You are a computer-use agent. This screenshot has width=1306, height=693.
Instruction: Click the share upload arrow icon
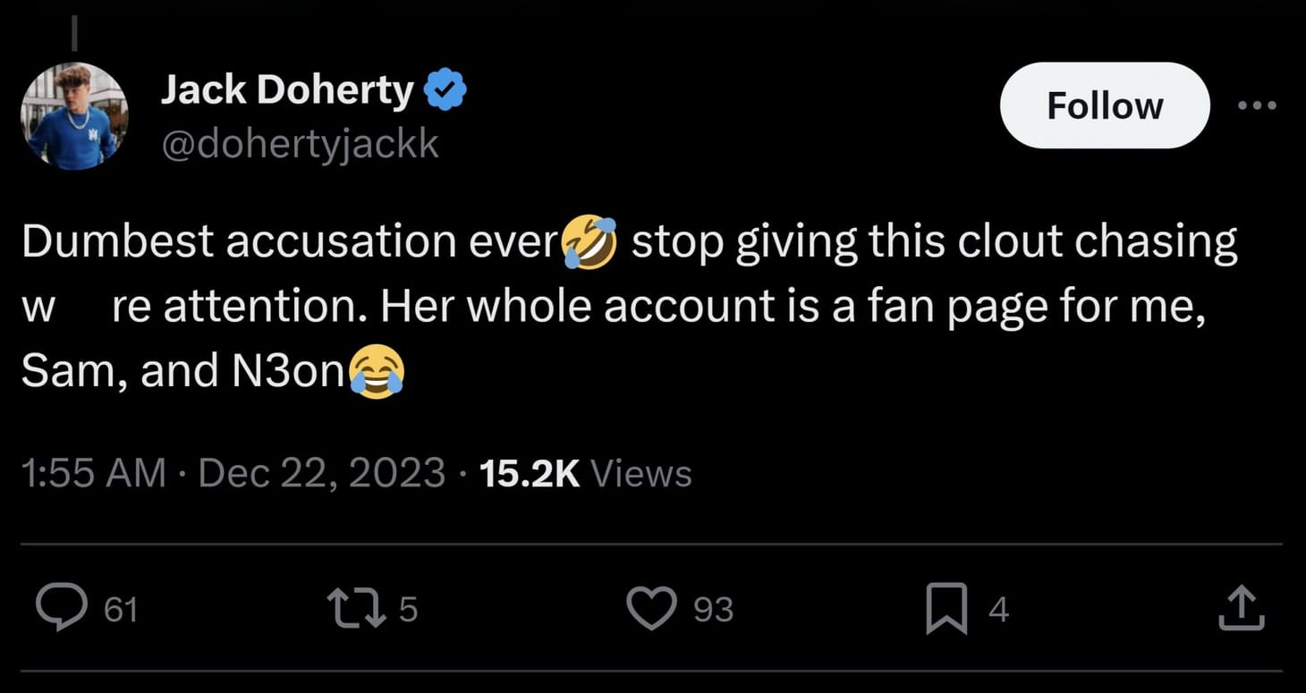point(1242,608)
